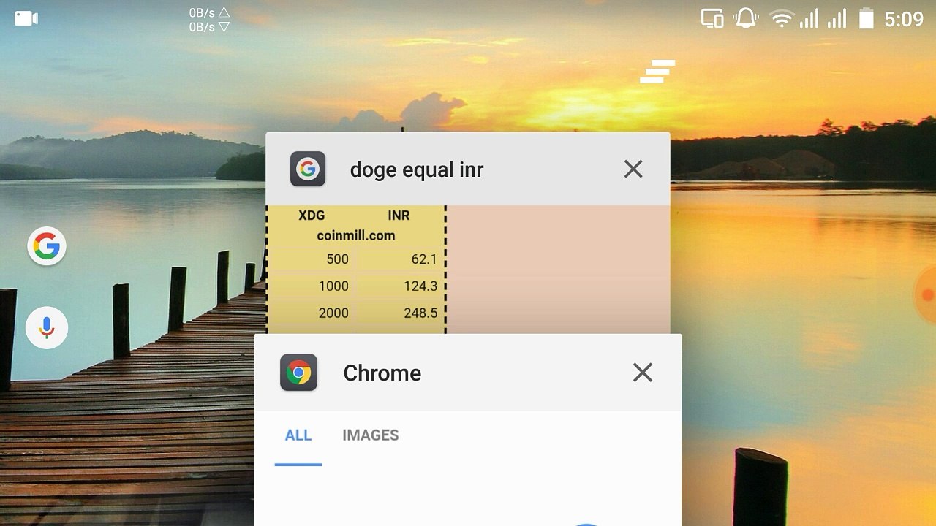
Task: Tap the screen cast status icon
Action: point(712,18)
